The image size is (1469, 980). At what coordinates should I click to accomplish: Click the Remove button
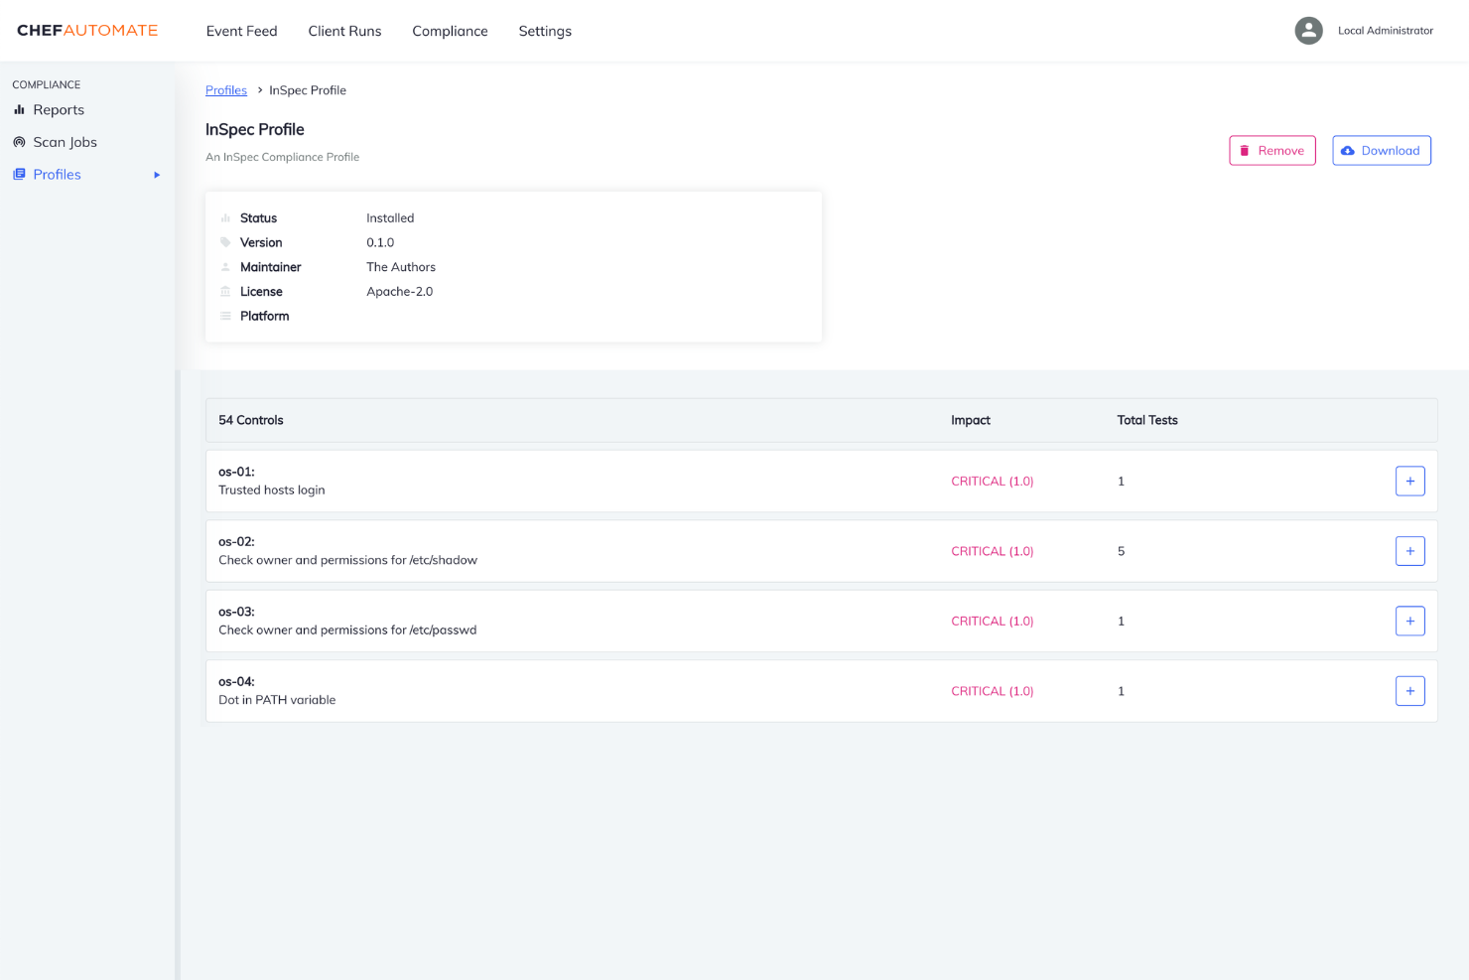click(1272, 150)
